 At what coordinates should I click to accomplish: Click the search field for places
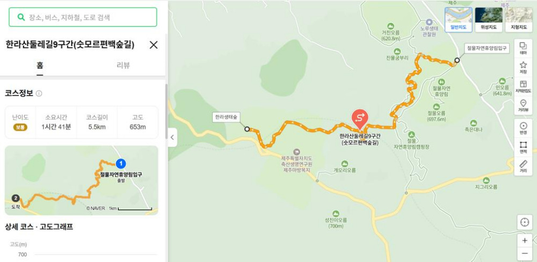click(83, 17)
